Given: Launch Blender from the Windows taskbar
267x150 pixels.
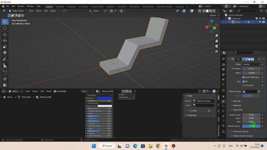Looking at the screenshot, I should (x=166, y=146).
